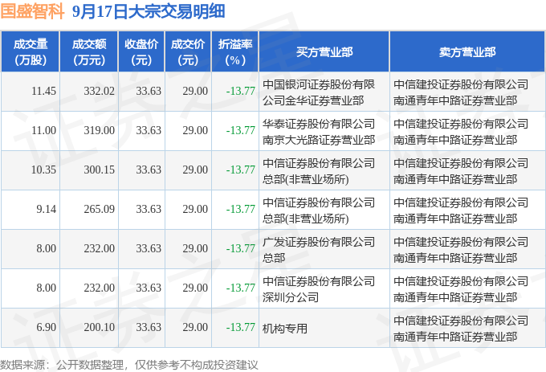Click the 数据来源 disclaimer footer text
The width and height of the screenshot is (546, 372).
[x=129, y=364]
